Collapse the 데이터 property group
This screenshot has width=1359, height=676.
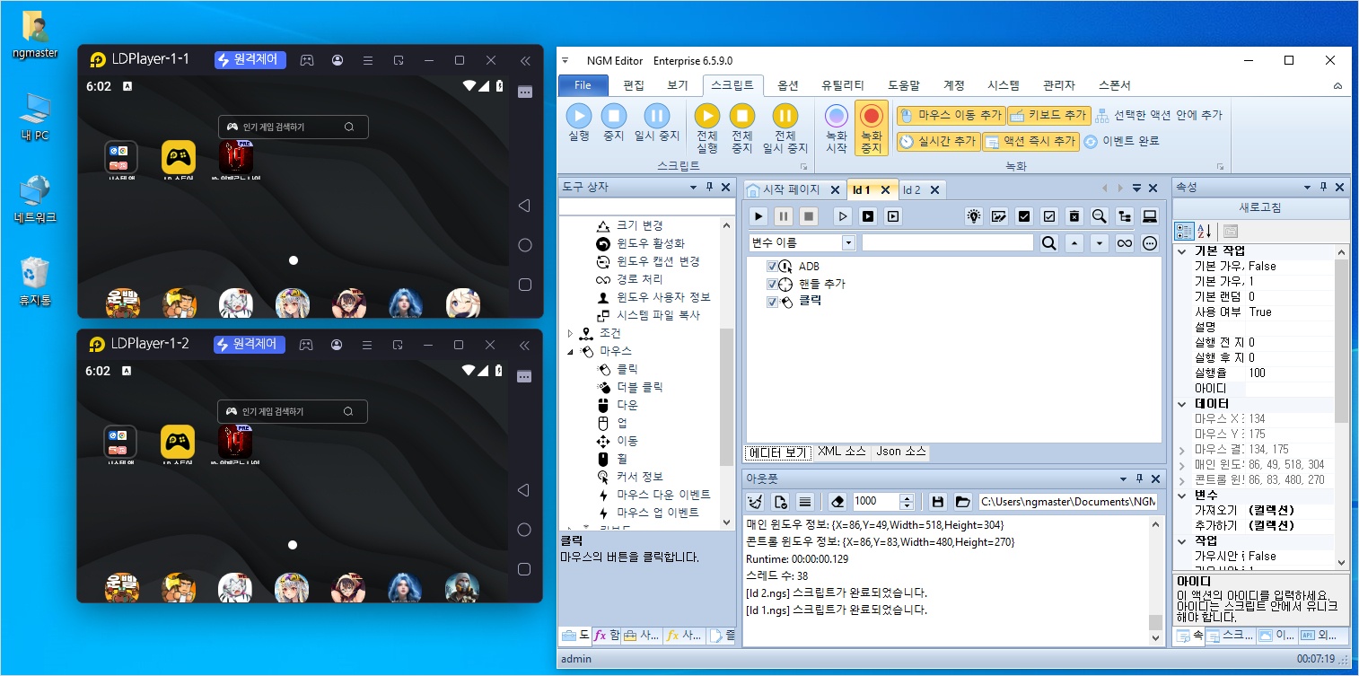coord(1182,404)
